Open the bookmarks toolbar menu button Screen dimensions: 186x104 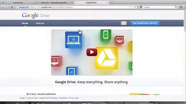point(182,7)
